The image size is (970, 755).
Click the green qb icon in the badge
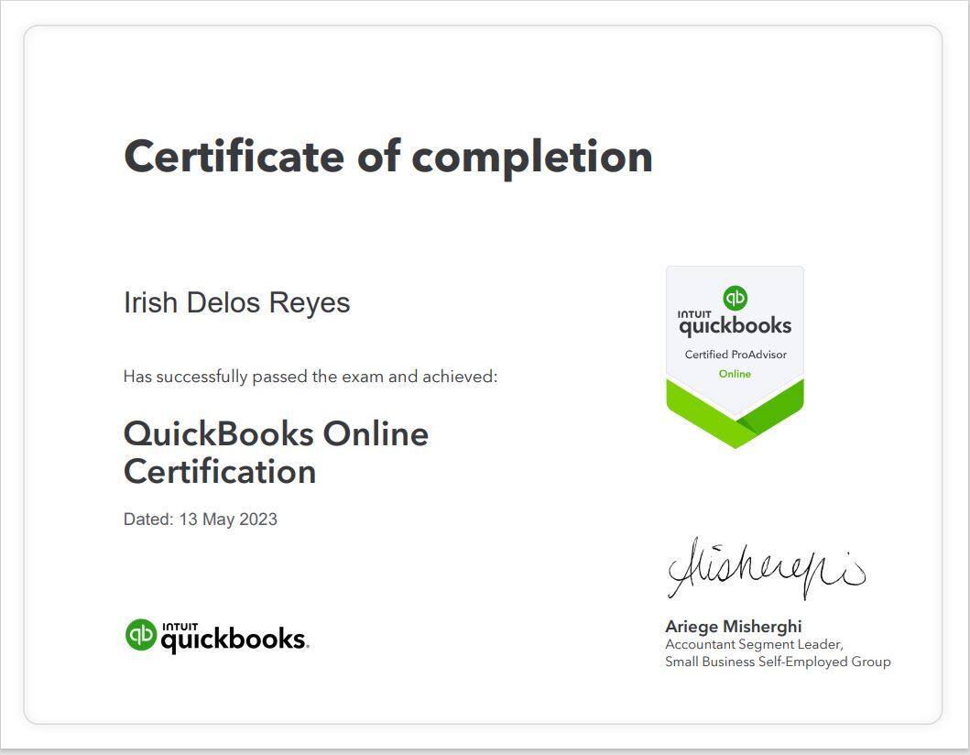coord(734,295)
